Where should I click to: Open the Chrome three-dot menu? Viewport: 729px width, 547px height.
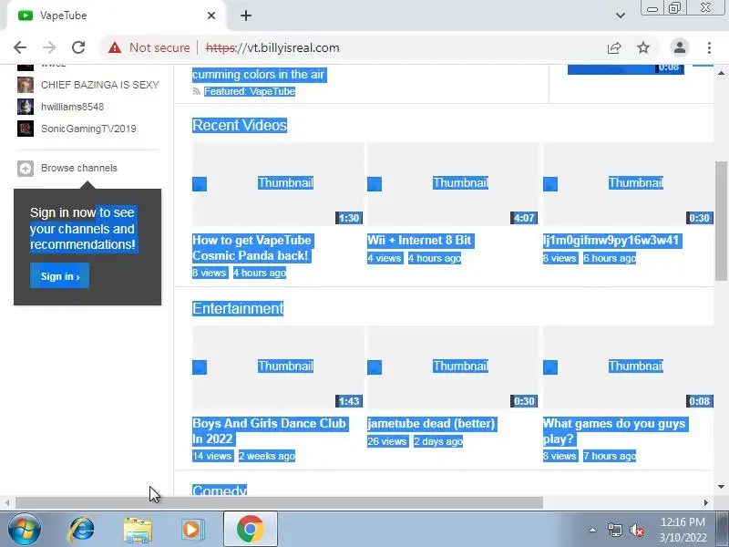tap(709, 47)
